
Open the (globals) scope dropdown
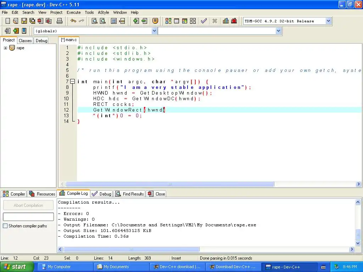[155, 31]
